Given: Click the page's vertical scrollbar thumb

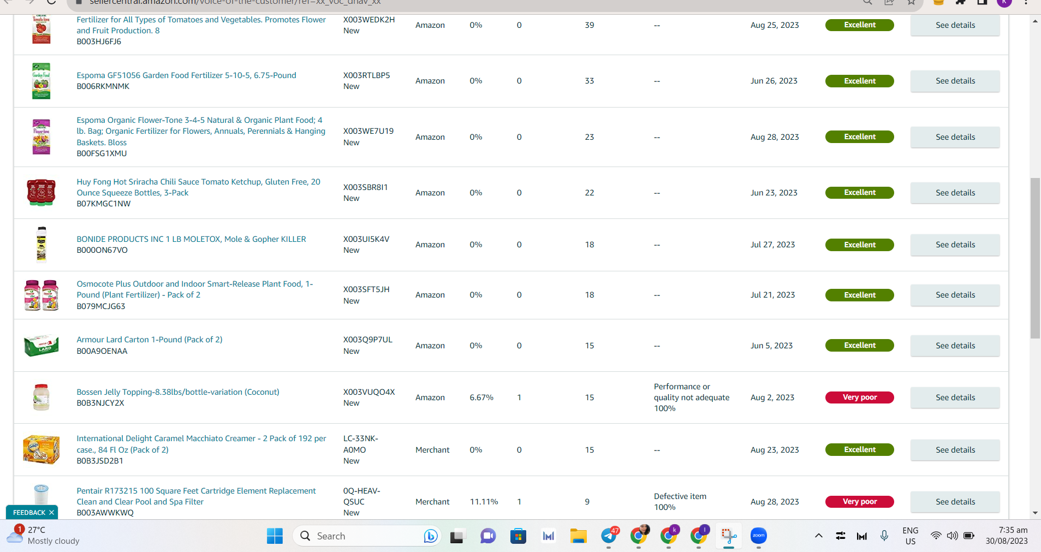Looking at the screenshot, I should pos(1035,258).
